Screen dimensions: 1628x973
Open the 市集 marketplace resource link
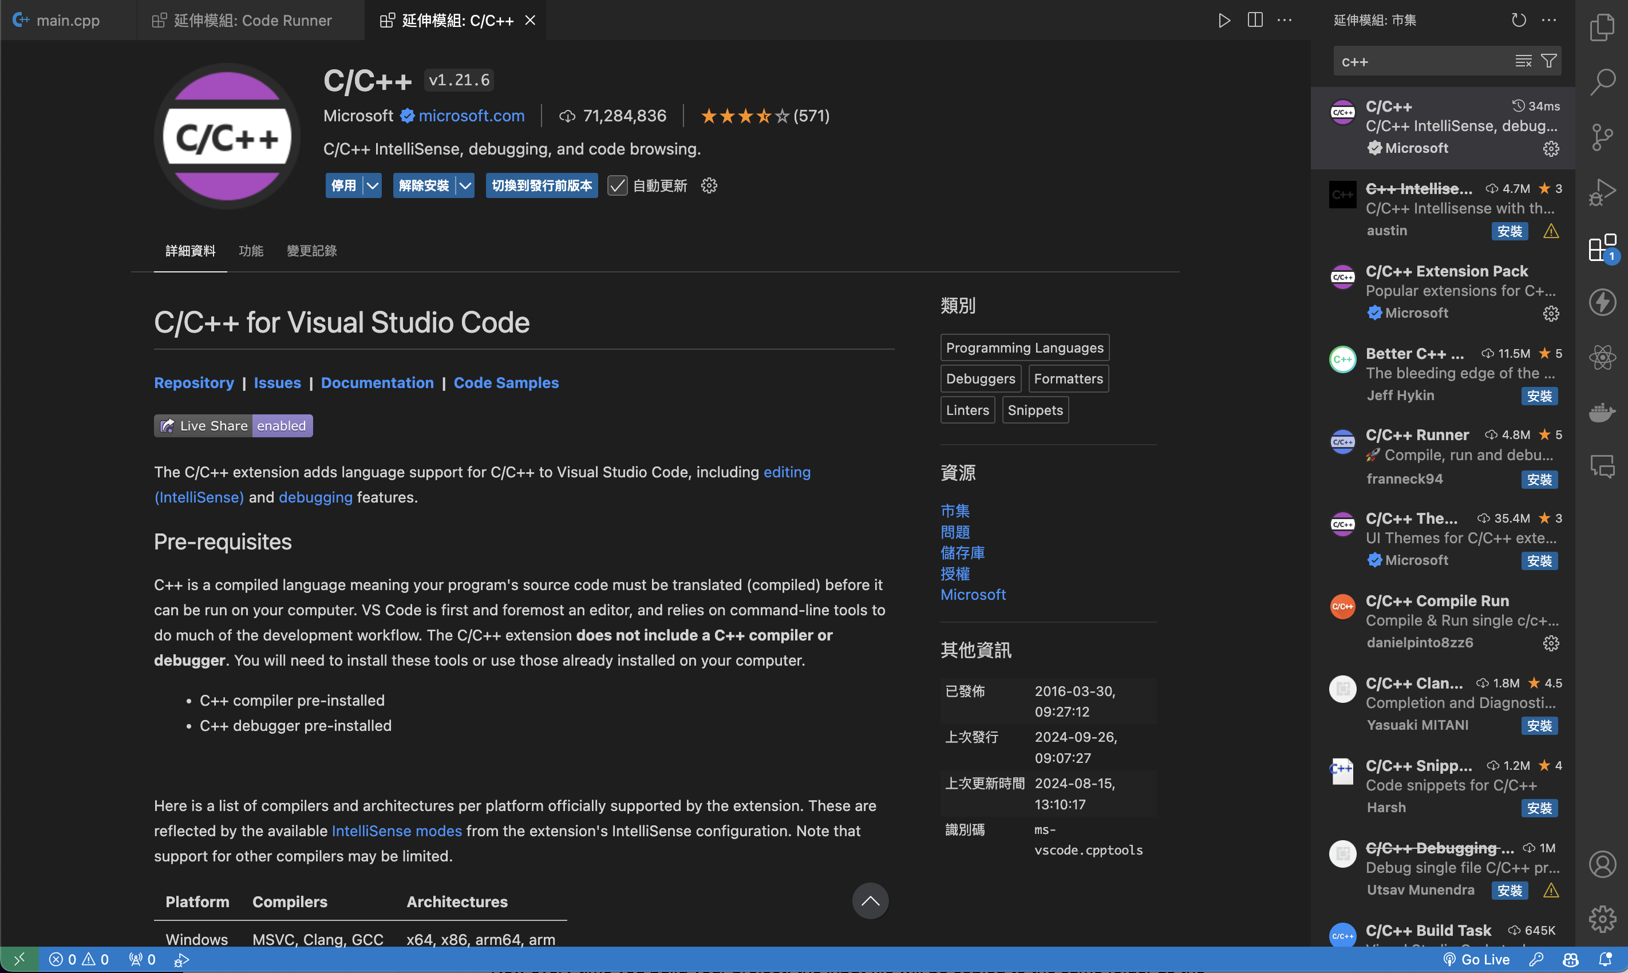[955, 511]
